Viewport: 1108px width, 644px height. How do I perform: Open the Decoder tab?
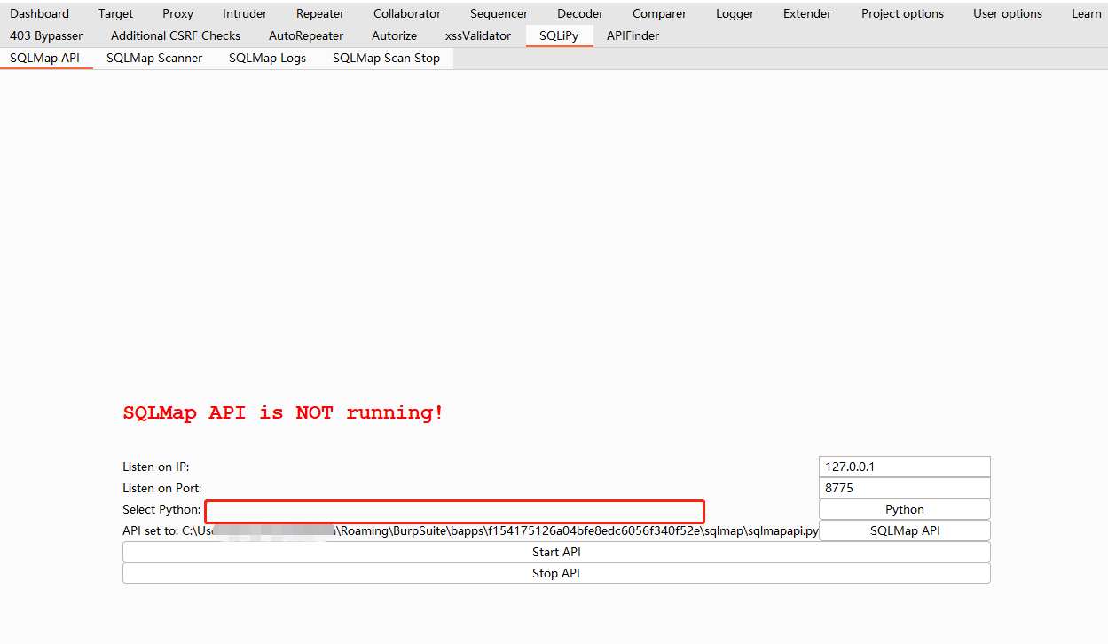point(580,13)
